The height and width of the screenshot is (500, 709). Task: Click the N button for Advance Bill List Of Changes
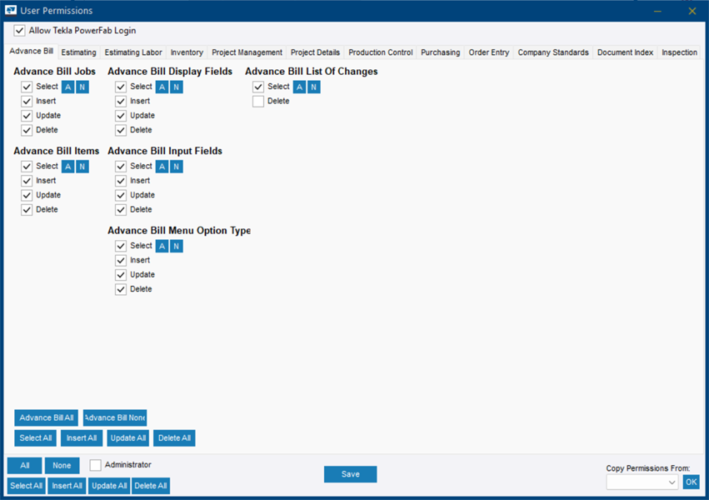(314, 87)
